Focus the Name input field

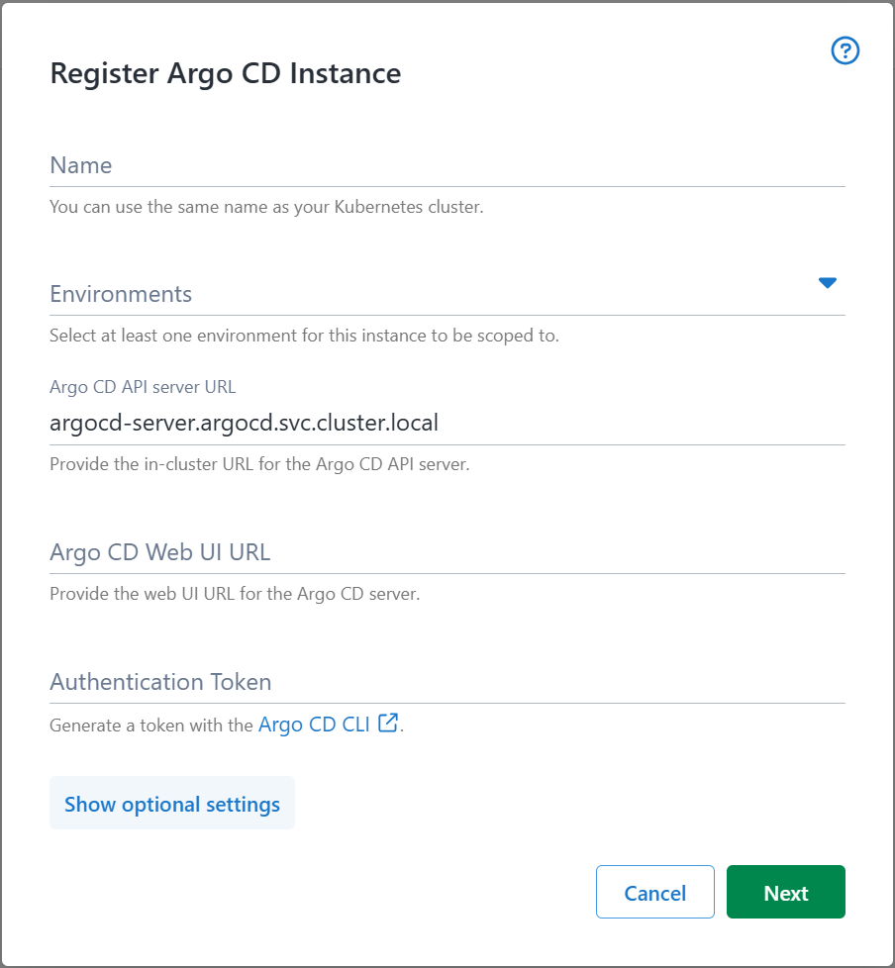[x=446, y=165]
